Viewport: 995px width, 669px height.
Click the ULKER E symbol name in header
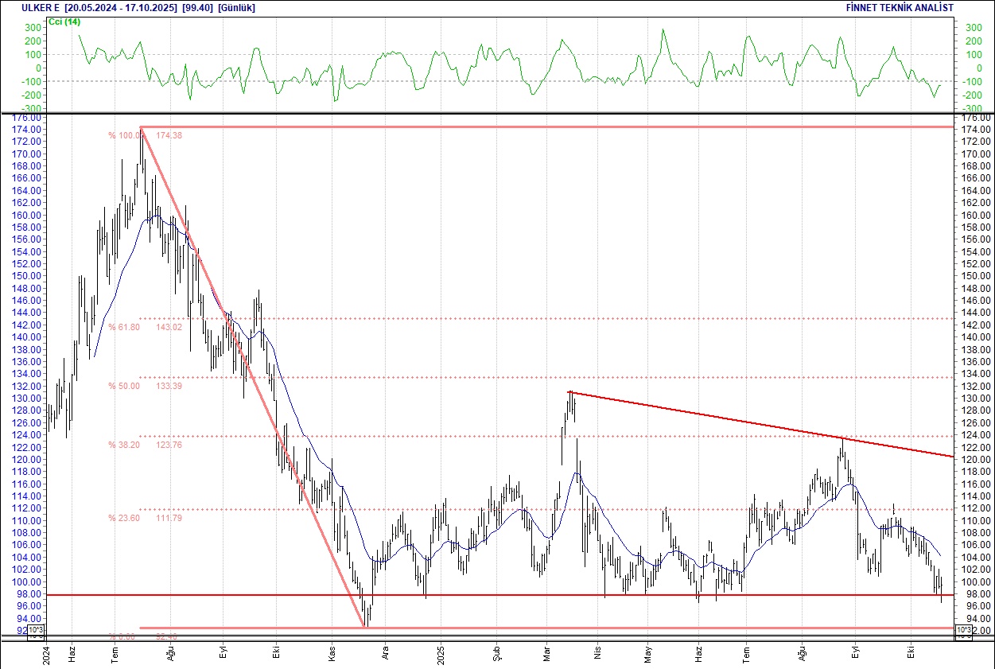25,7
